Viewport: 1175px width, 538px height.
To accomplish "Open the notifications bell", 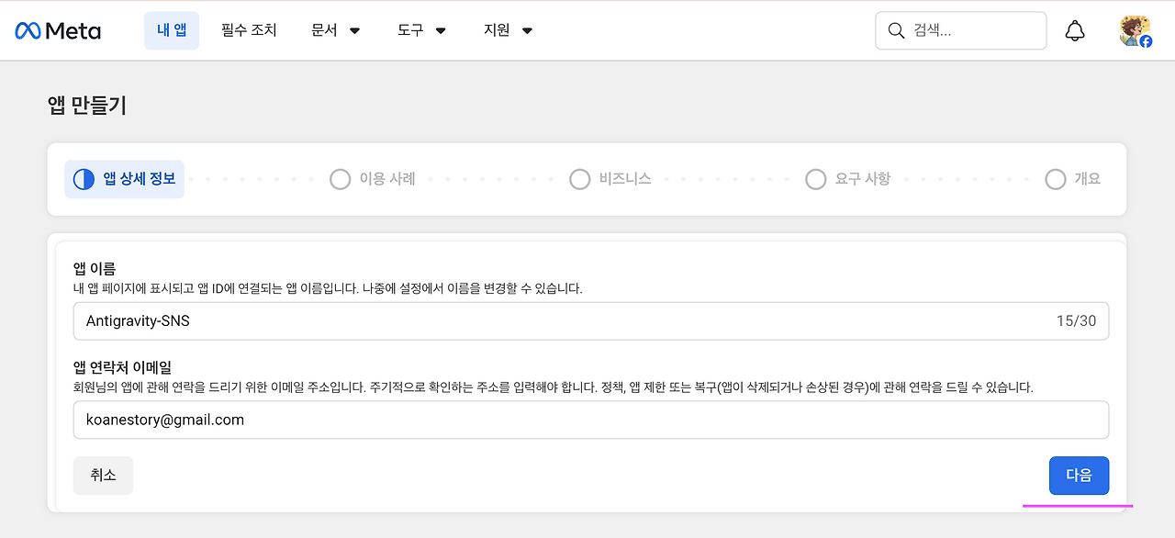I will point(1075,30).
